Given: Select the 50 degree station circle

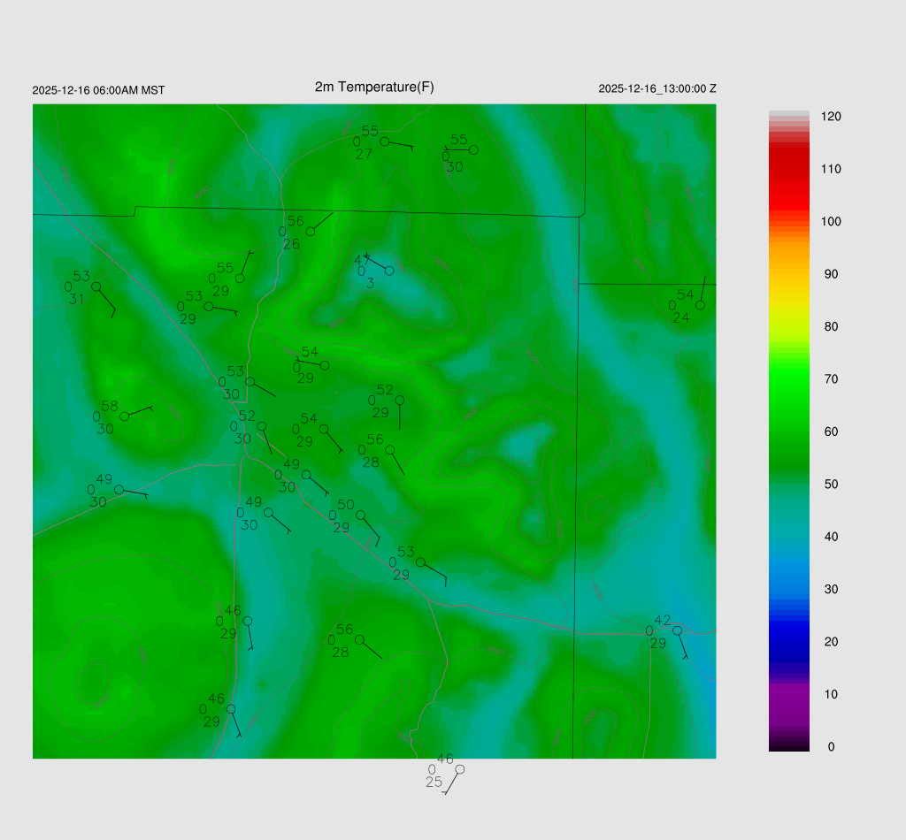Looking at the screenshot, I should tap(360, 515).
